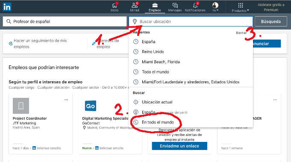The height and width of the screenshot is (162, 291).
Task: Click the job-tracking check icon
Action: [x=11, y=44]
